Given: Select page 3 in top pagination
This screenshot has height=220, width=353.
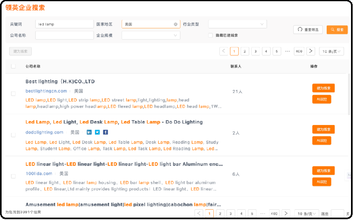Looking at the screenshot, I should coord(256,52).
